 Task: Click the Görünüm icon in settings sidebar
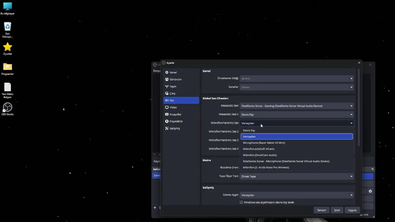[167, 80]
